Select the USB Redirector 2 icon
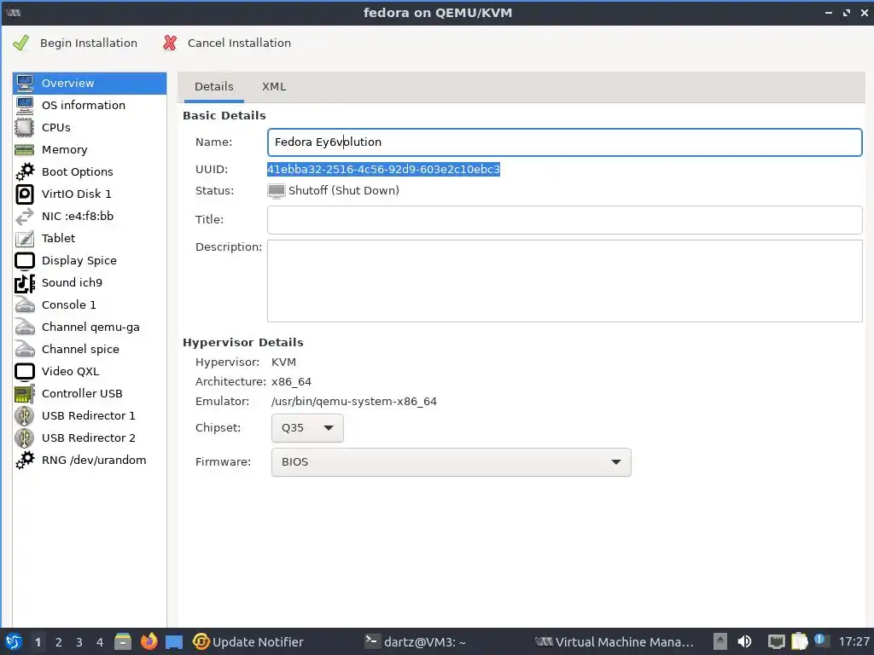 (25, 438)
